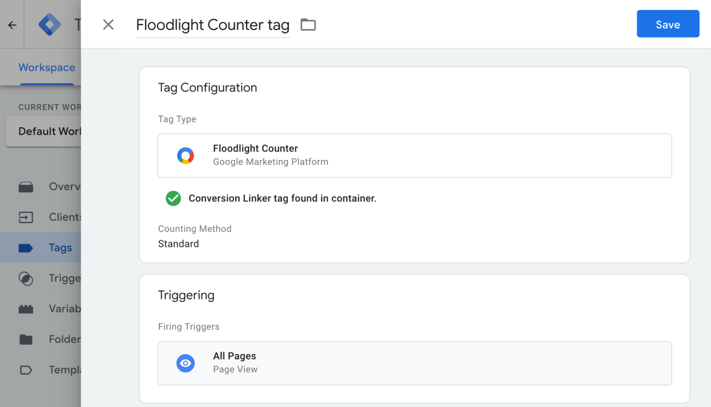Click the Clients sidebar icon
The height and width of the screenshot is (407, 711).
tap(26, 217)
